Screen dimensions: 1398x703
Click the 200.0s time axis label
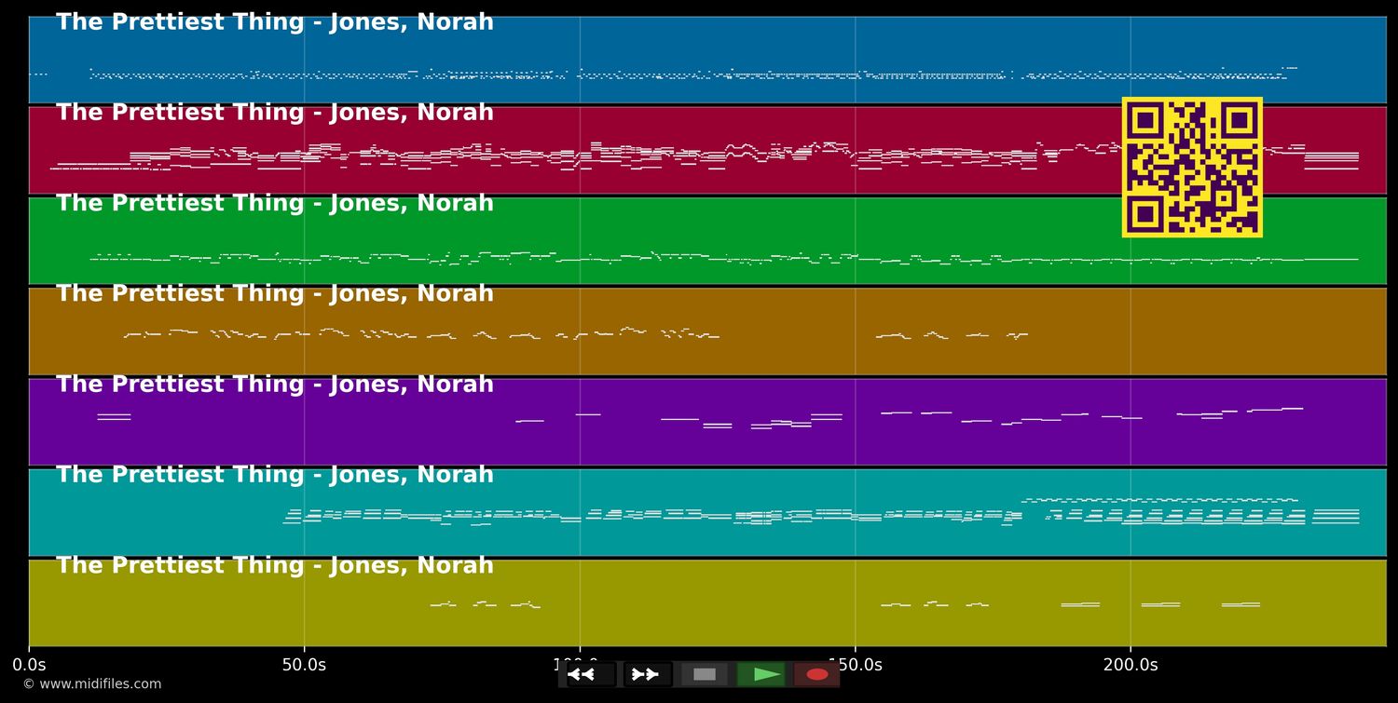(1131, 665)
